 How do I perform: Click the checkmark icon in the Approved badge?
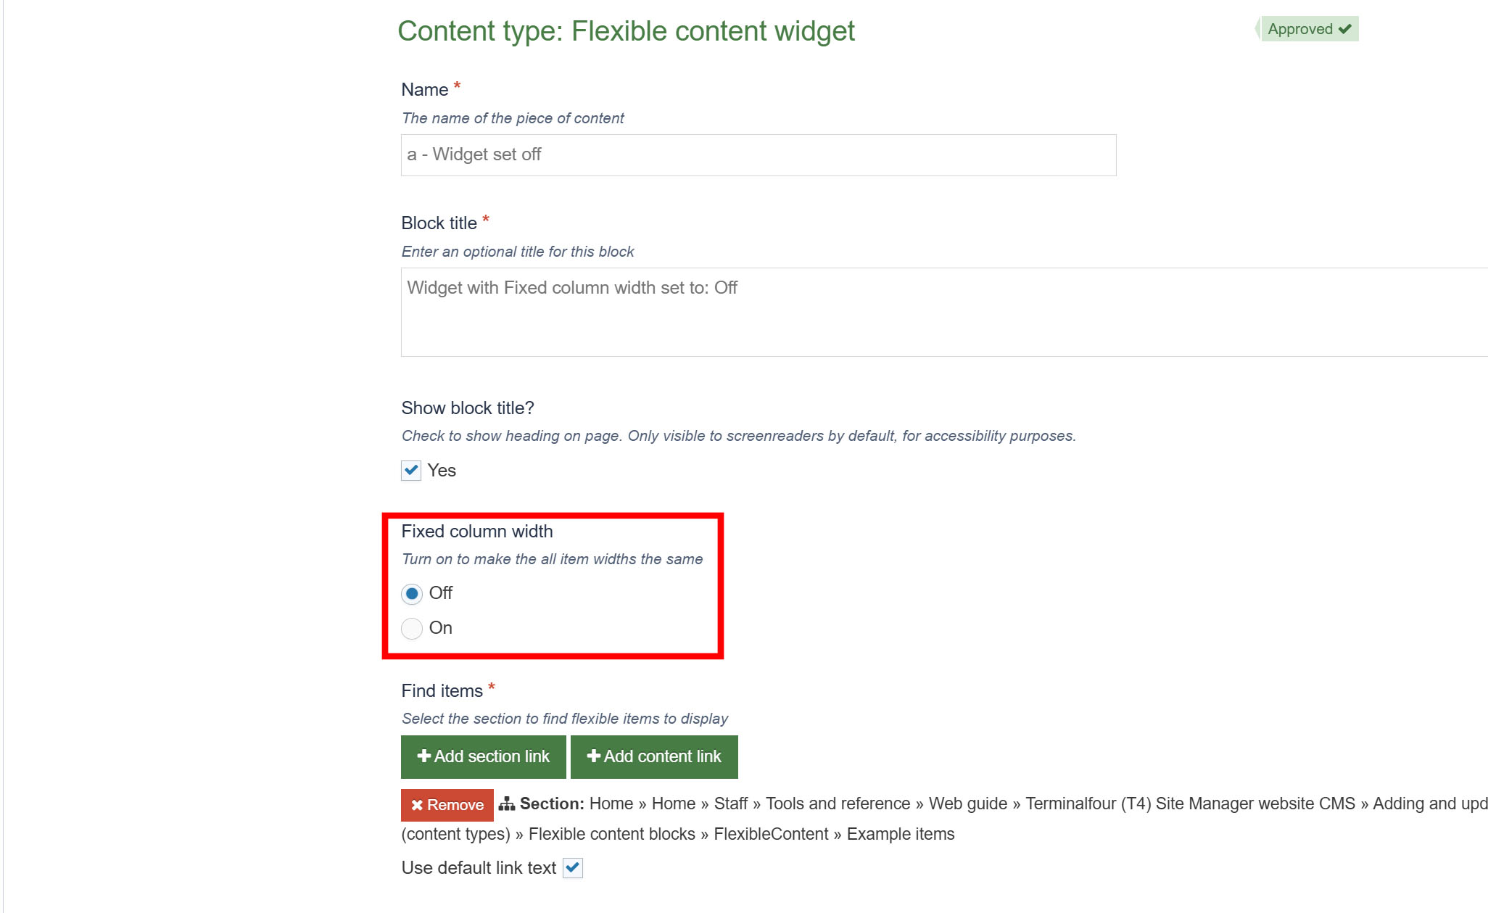1345,29
